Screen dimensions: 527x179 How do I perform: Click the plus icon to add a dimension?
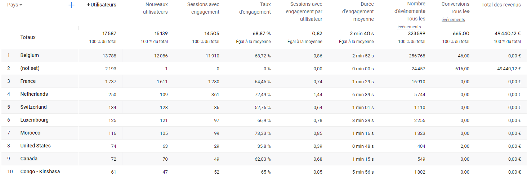(71, 5)
